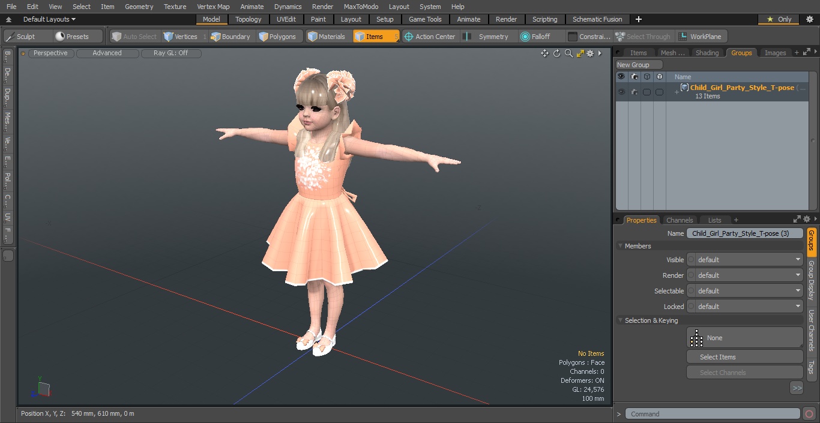Open the Locked default dropdown
820x423 pixels.
point(749,307)
